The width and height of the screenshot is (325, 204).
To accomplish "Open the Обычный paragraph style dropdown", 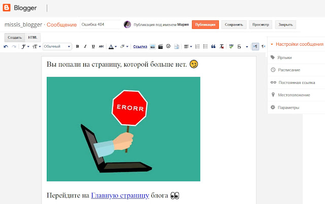I will click(x=57, y=46).
